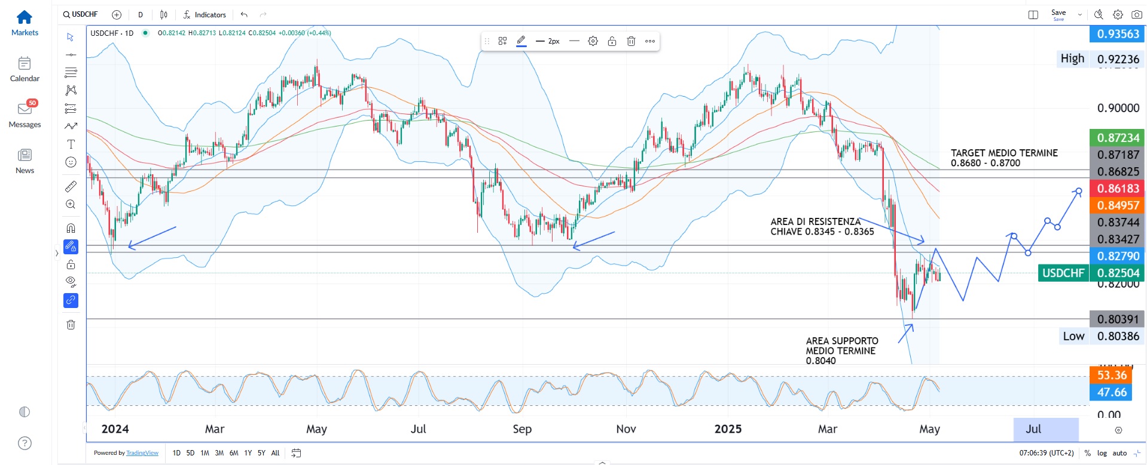Select the Fibonacci retracement tool in left toolbar
The image size is (1147, 465).
pos(71,72)
